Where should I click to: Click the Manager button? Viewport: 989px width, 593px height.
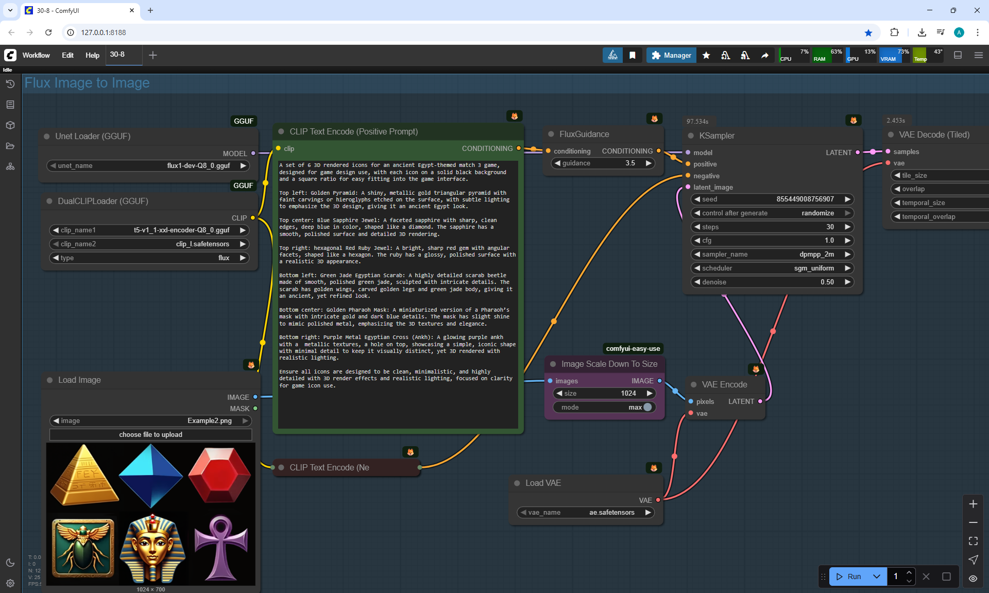tap(671, 55)
